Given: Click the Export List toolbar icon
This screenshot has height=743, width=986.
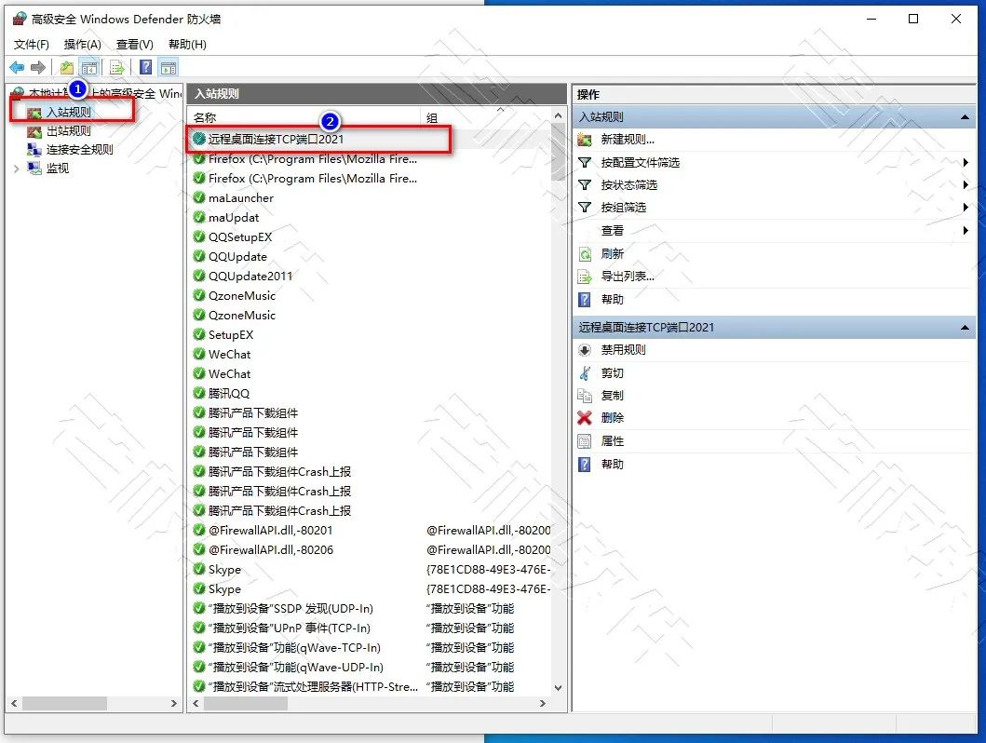Looking at the screenshot, I should click(117, 67).
